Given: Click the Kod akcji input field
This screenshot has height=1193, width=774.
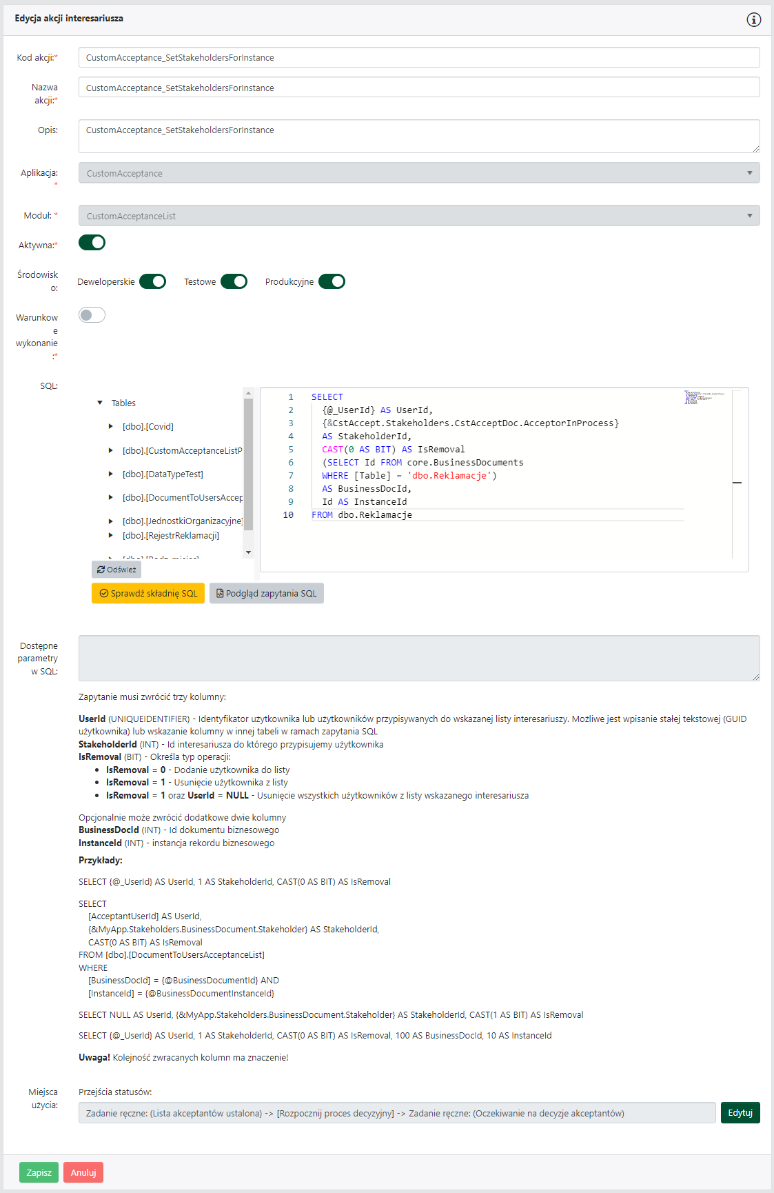Looking at the screenshot, I should pos(419,57).
